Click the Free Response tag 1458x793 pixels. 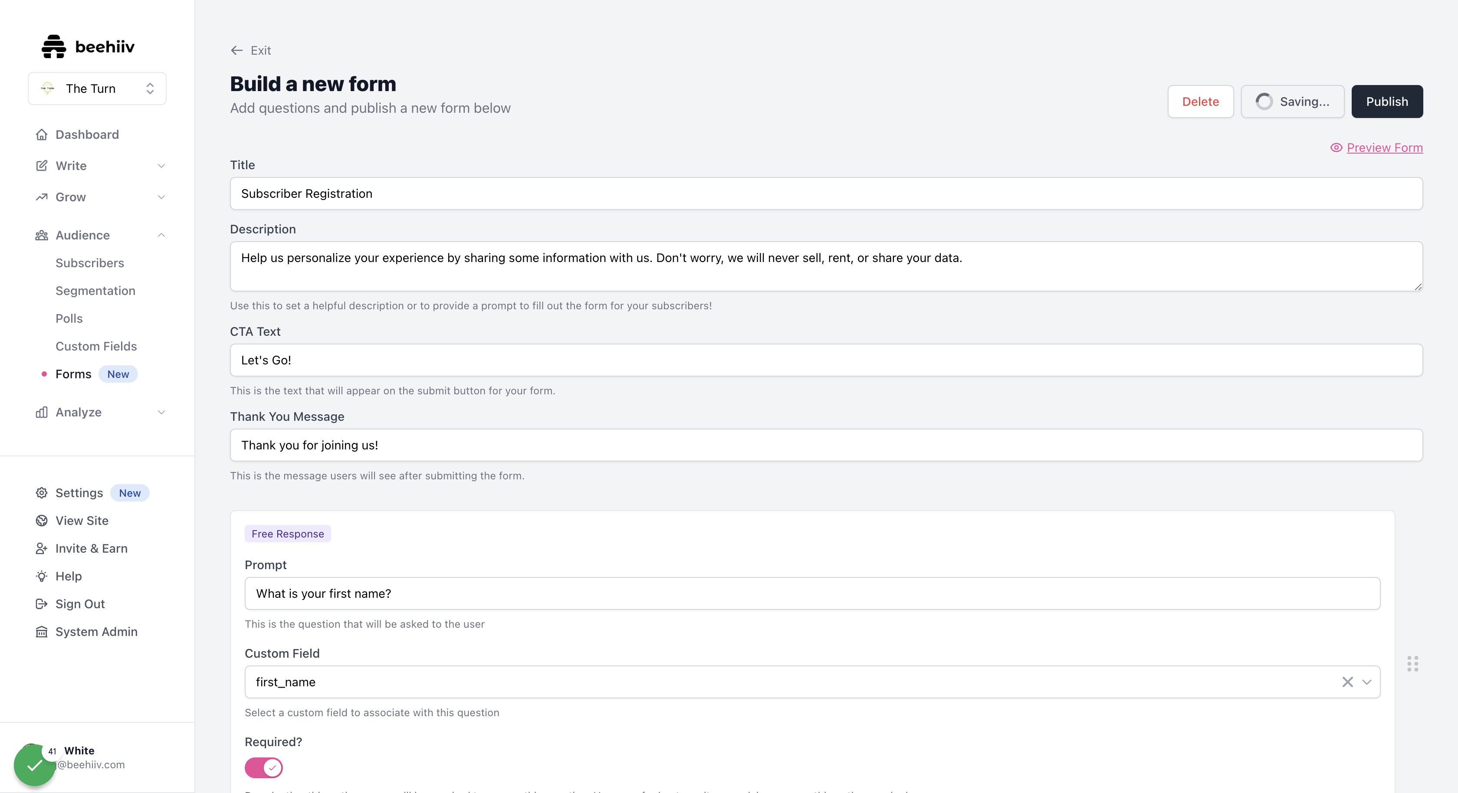288,534
